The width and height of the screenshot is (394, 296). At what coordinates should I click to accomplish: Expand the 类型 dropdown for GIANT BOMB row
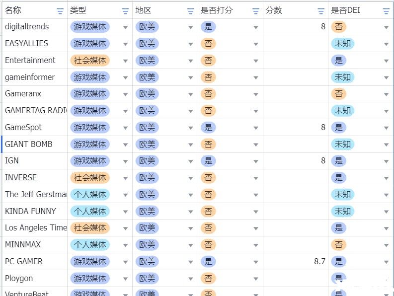click(125, 145)
